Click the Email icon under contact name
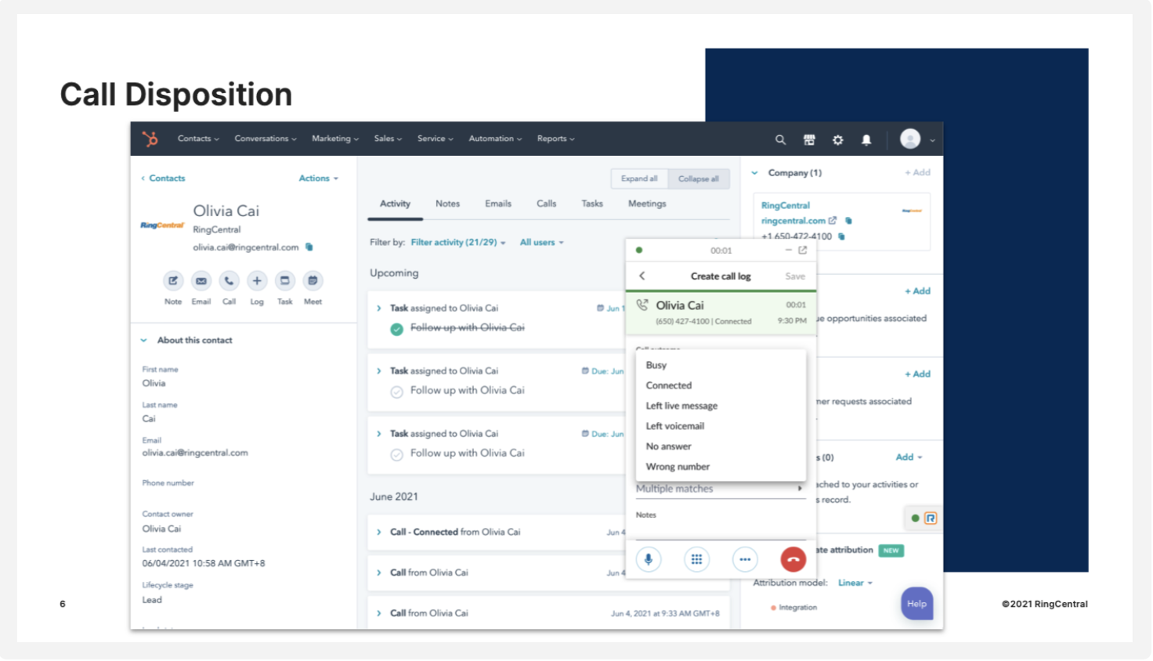 [201, 281]
